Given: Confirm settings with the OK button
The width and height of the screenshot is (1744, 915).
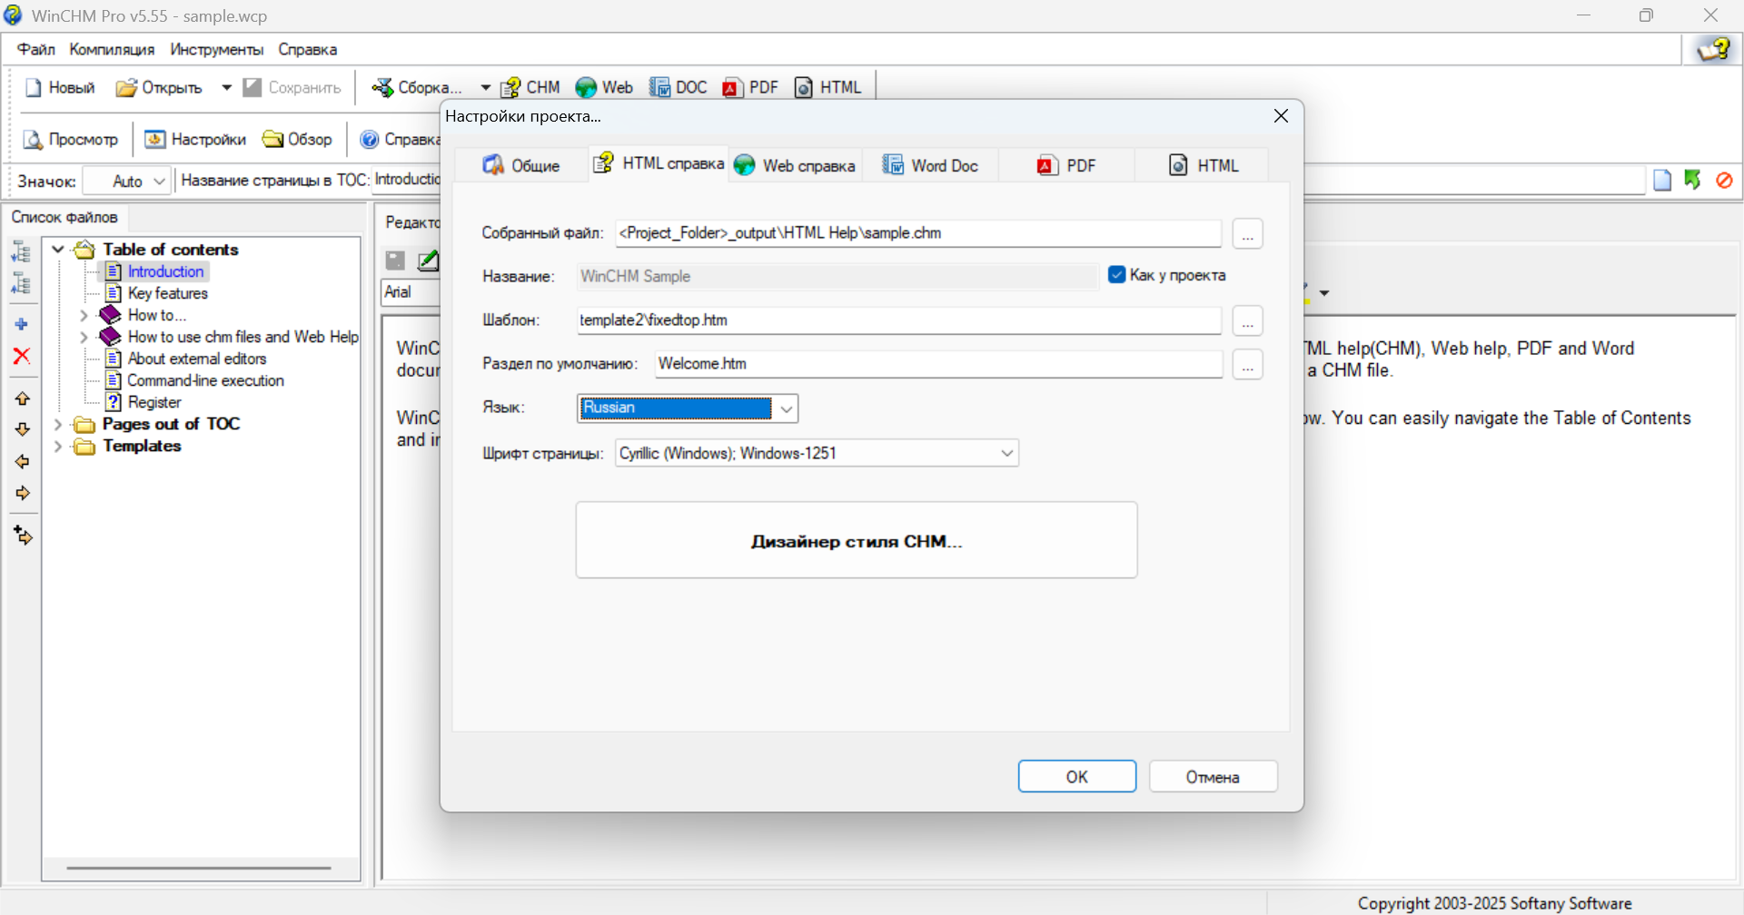Looking at the screenshot, I should click(x=1077, y=776).
